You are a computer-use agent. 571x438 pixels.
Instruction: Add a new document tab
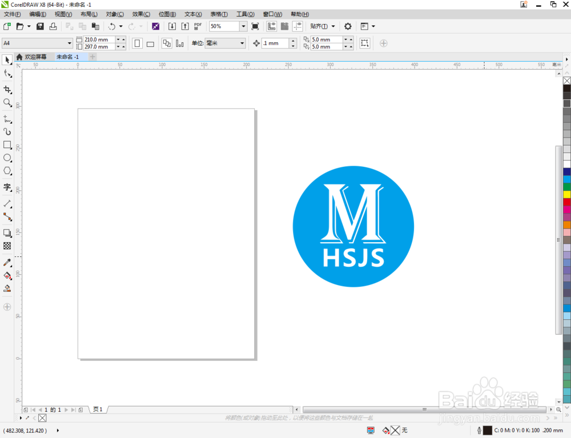[x=93, y=57]
